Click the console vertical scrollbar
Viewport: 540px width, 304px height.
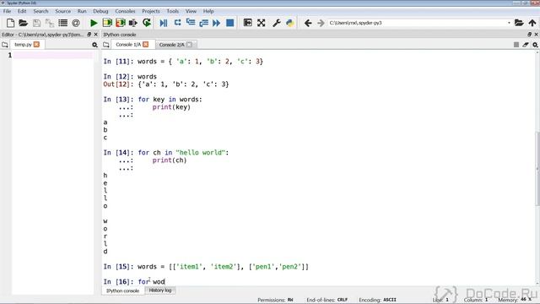[x=537, y=168]
